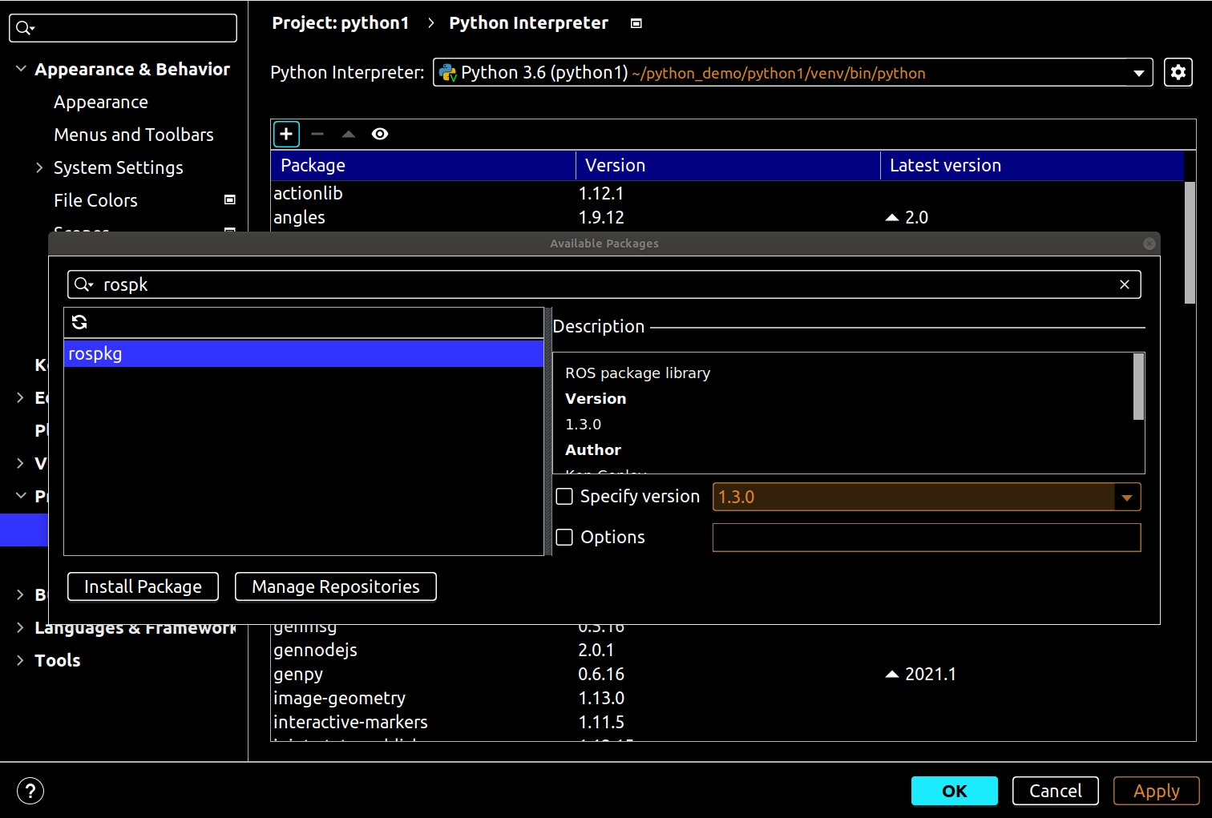This screenshot has height=818, width=1212.
Task: Click the Cancel button
Action: [x=1056, y=791]
